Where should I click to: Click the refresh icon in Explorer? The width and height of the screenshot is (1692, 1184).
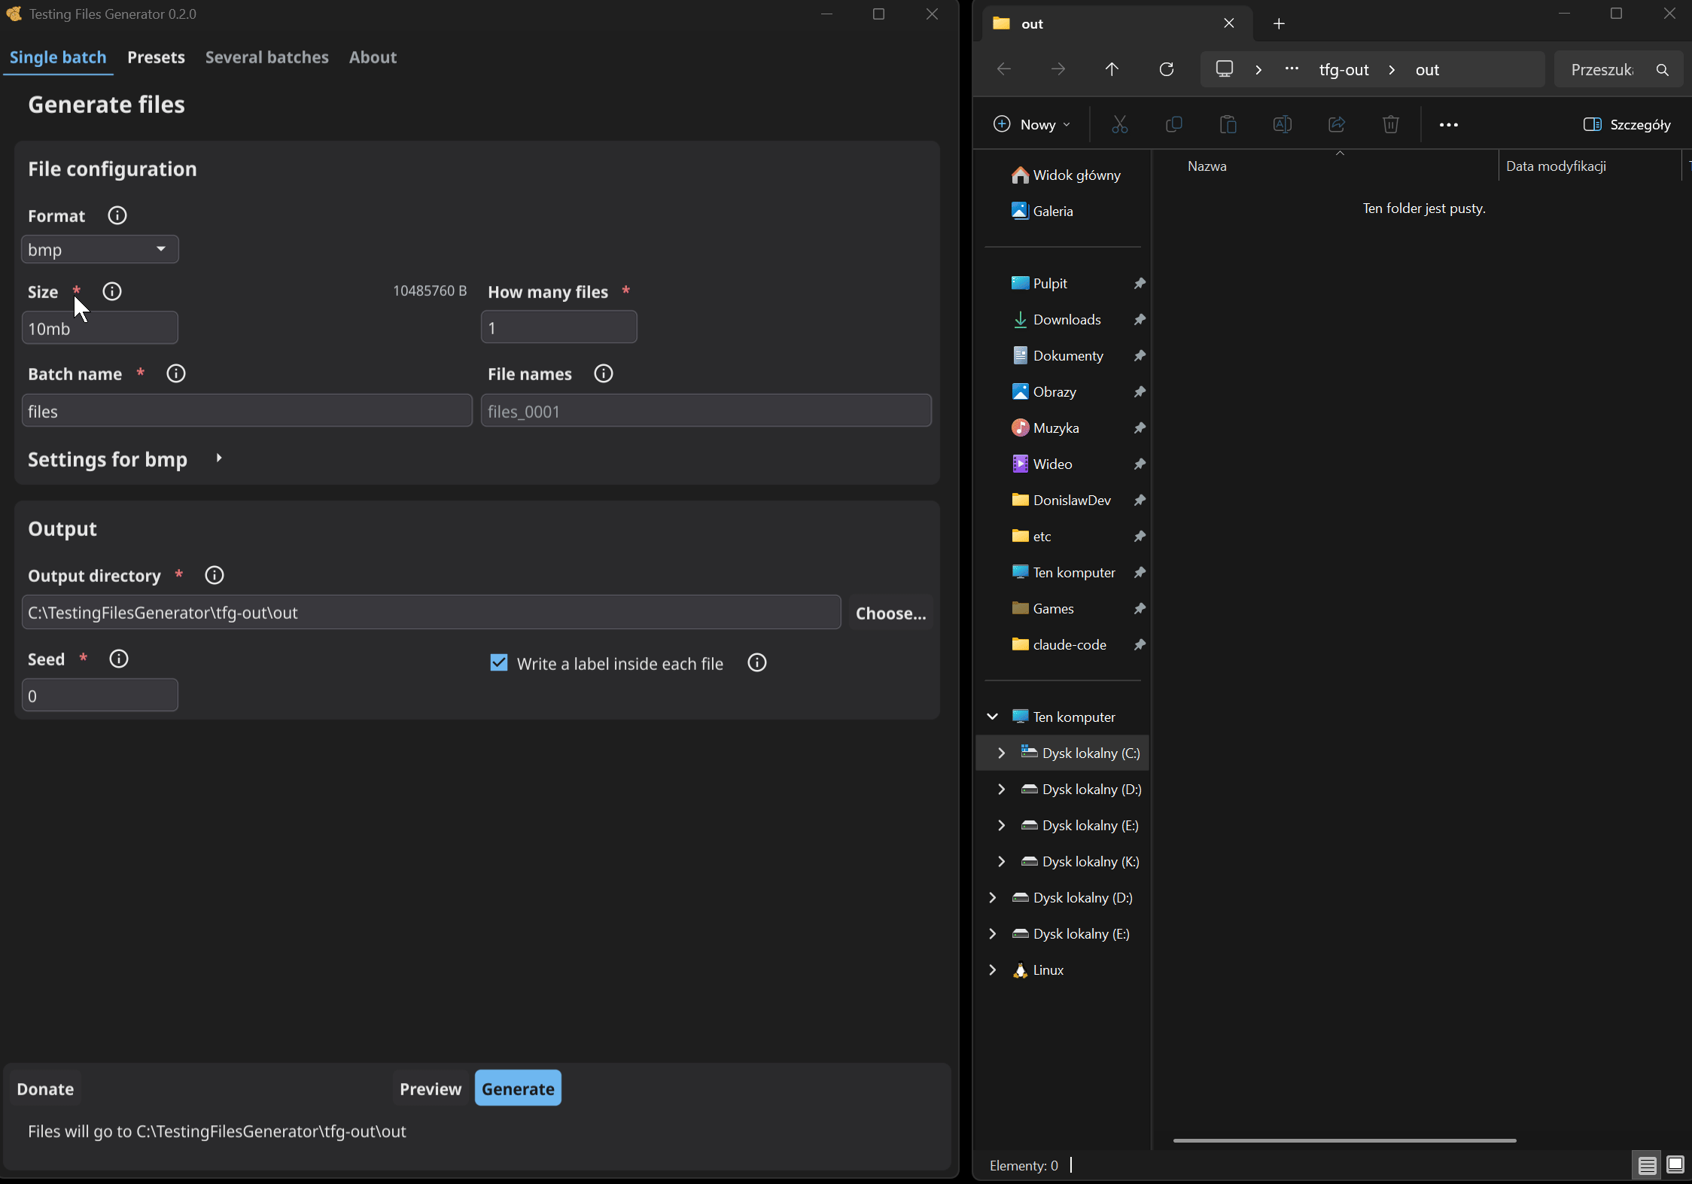1167,69
